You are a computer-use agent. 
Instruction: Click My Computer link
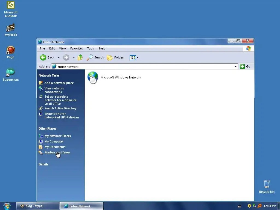[54, 142]
